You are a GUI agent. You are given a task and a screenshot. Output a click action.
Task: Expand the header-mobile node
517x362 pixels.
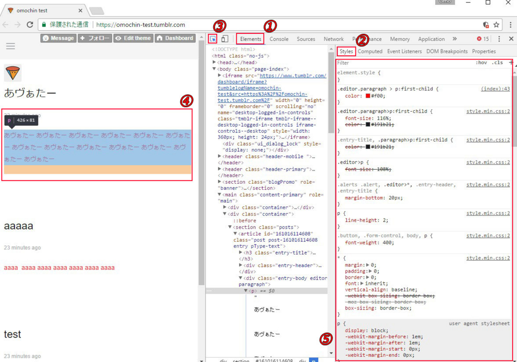pos(220,157)
